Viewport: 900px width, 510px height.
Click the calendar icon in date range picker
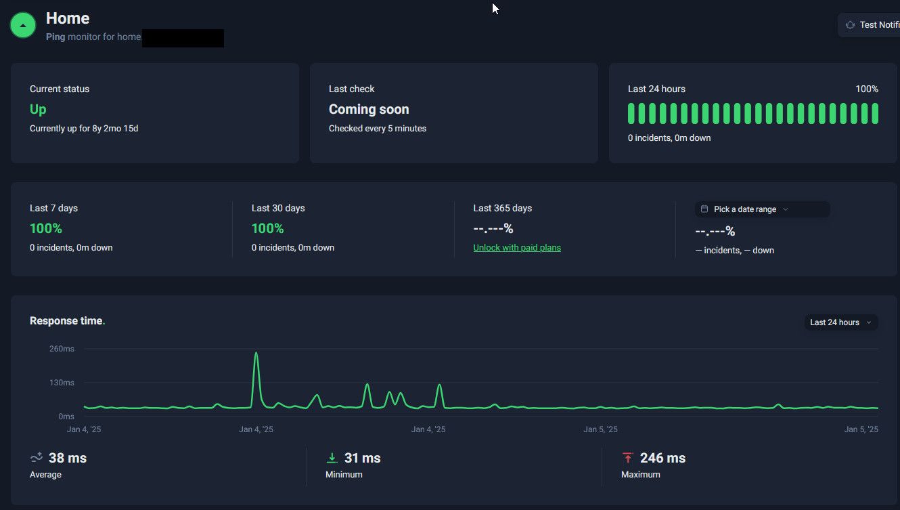704,209
